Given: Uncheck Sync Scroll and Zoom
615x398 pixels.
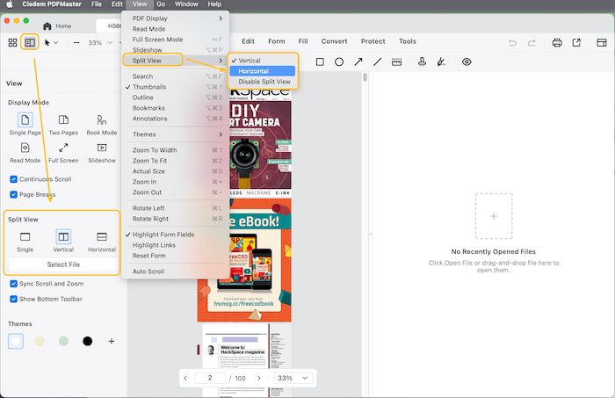Looking at the screenshot, I should click(13, 285).
